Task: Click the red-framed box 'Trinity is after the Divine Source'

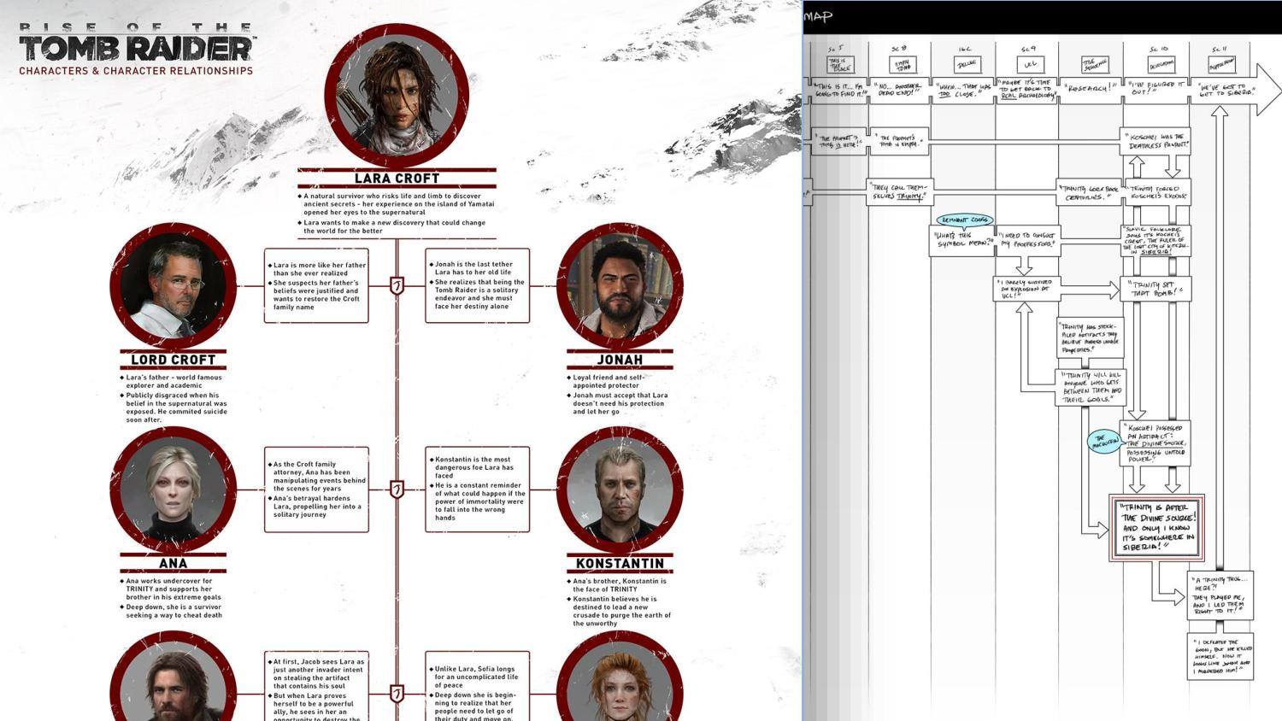Action: coord(1157,527)
